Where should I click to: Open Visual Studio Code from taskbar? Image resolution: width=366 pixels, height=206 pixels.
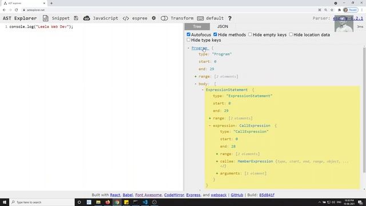(x=145, y=202)
